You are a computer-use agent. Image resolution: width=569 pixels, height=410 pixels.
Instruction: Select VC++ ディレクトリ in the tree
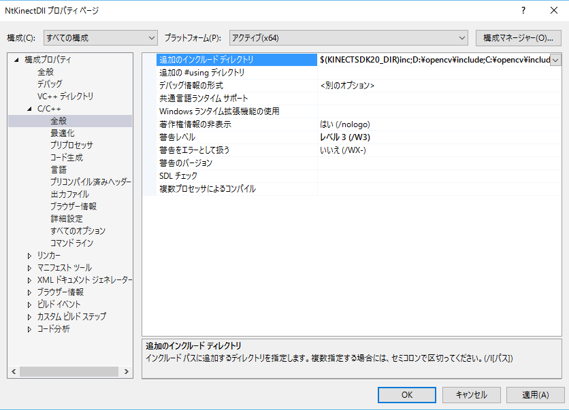pos(65,97)
